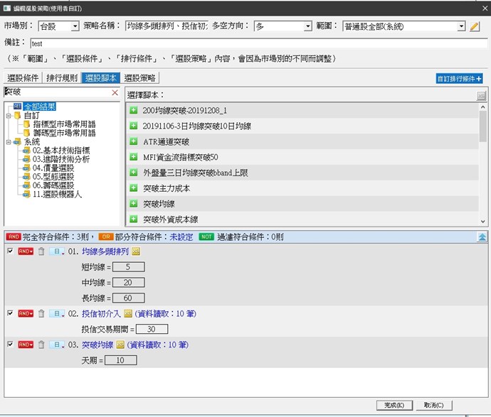Remove condition 03 using trash icon
This screenshot has width=491, height=417.
[41, 345]
